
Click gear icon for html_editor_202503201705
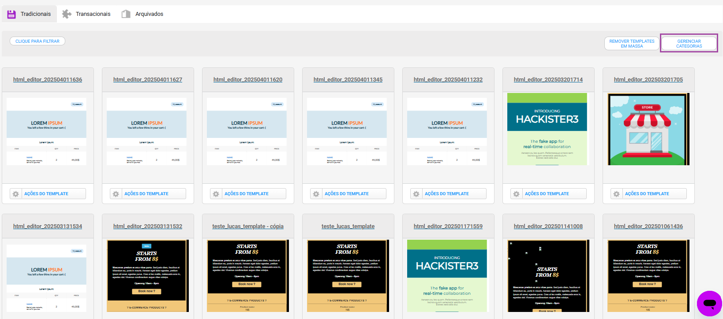tap(617, 194)
